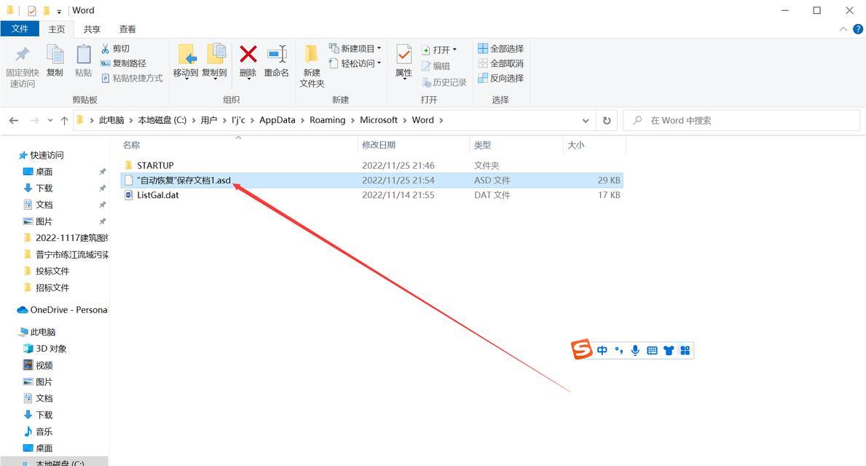Click in the 在 Word 中搜索 search box
The width and height of the screenshot is (866, 466).
[741, 120]
